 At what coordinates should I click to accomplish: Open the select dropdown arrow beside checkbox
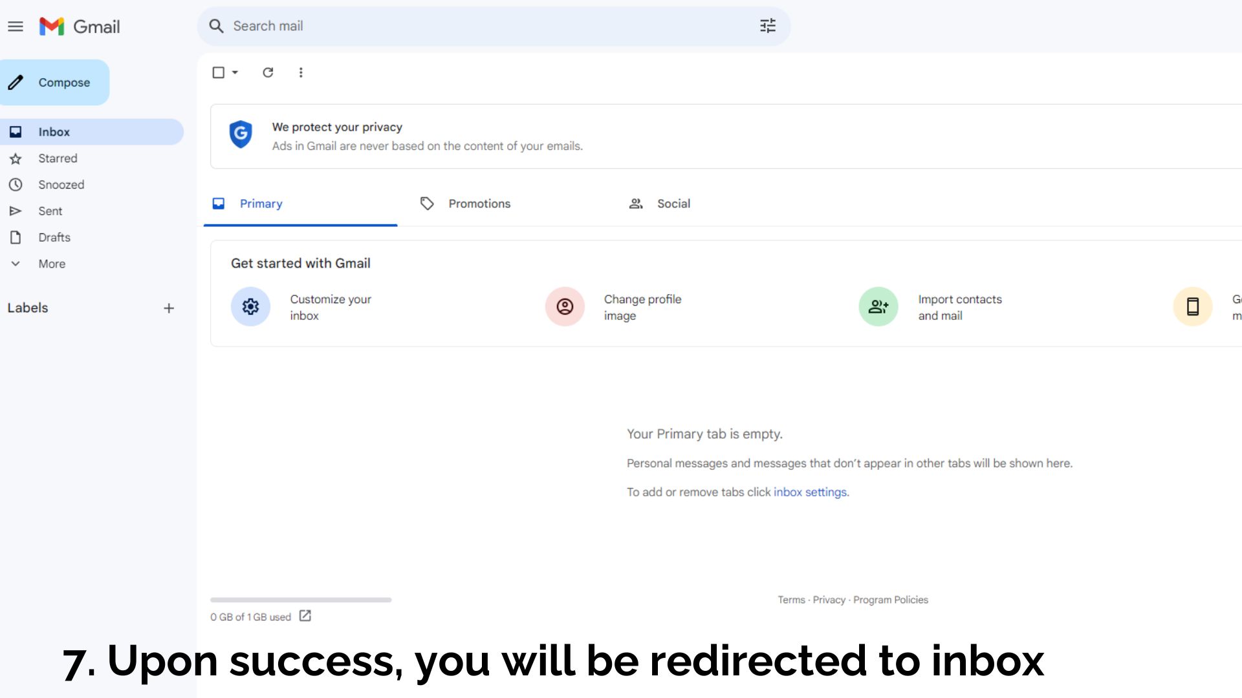point(235,72)
